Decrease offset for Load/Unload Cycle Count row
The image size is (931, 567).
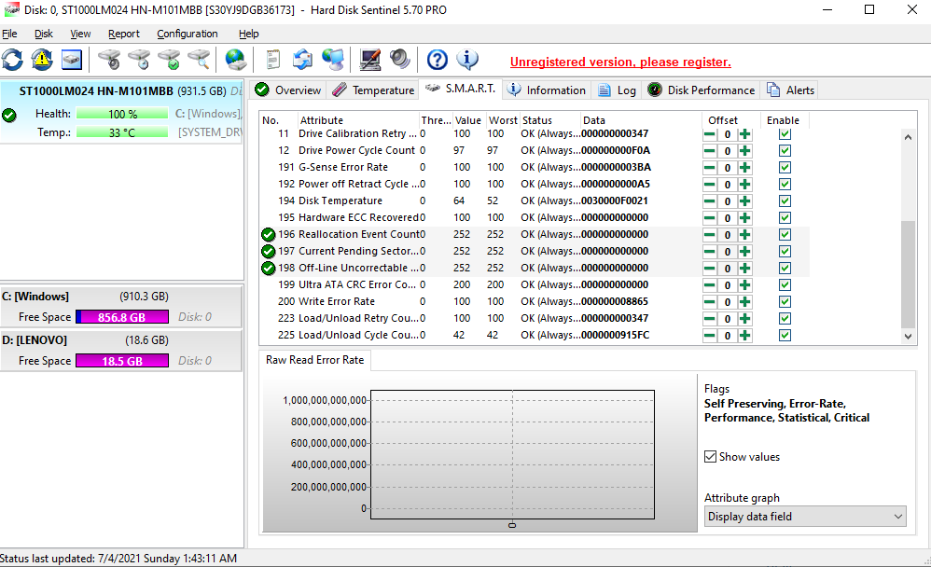(710, 336)
